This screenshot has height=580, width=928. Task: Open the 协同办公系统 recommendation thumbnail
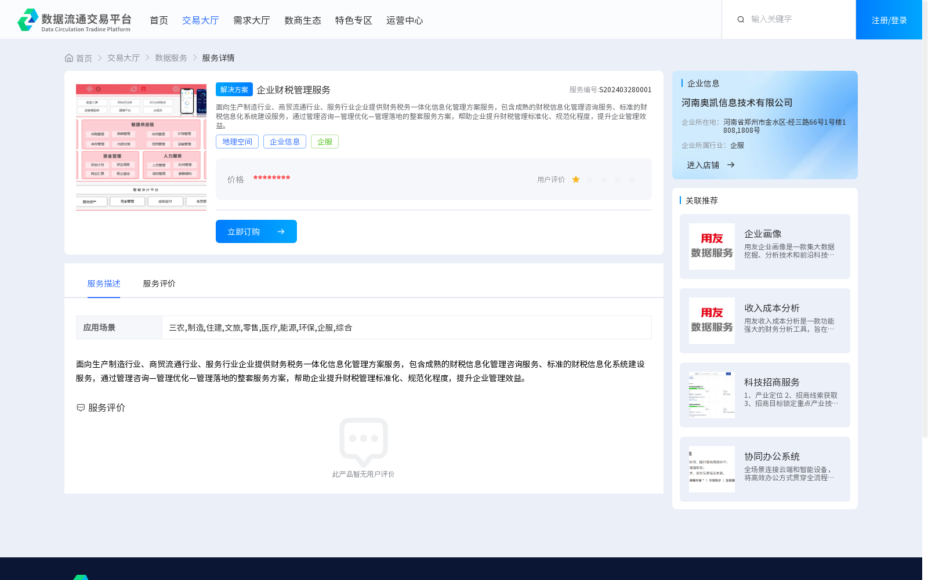[x=712, y=469]
